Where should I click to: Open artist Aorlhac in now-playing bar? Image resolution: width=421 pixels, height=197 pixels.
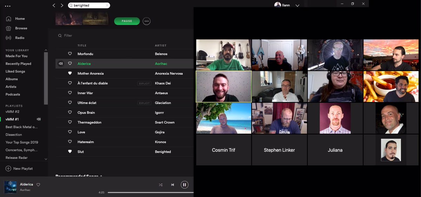pos(25,190)
